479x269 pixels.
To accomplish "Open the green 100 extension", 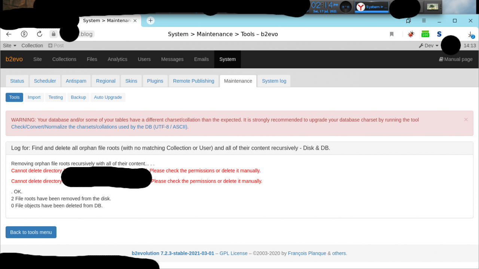I will click(x=425, y=34).
